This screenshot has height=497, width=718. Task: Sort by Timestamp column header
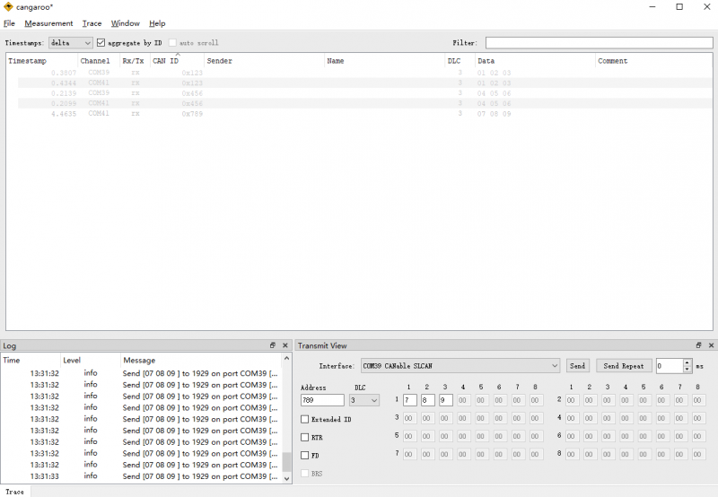pyautogui.click(x=41, y=61)
